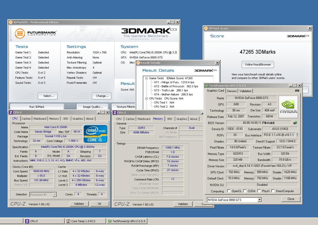Click Intel Core i5 logo in CPU-Z
This screenshot has width=318, height=225.
95,134
